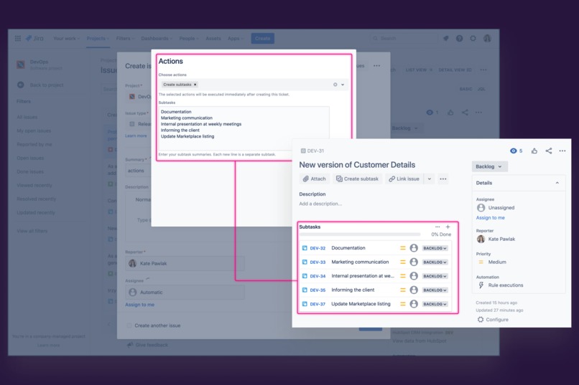Viewport: 579px width, 385px height.
Task: Click the Assign to me link in Details
Action: [x=490, y=218]
